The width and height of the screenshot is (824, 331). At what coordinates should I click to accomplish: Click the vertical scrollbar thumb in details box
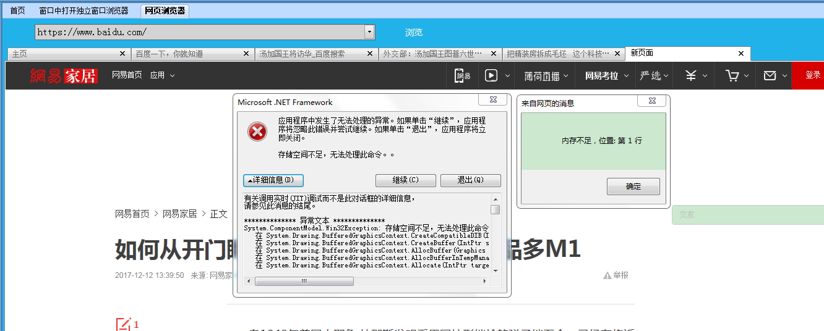pos(496,209)
